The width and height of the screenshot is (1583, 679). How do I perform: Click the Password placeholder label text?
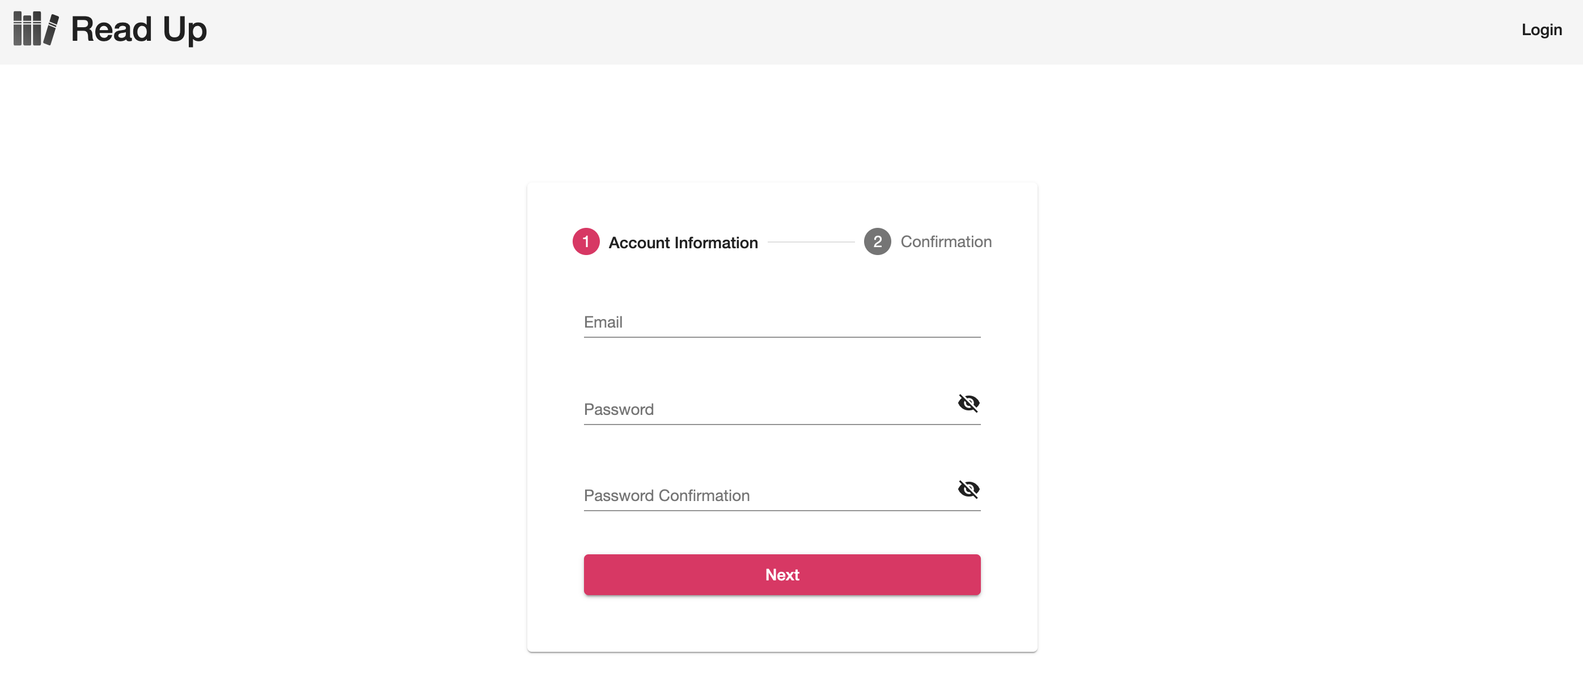point(618,409)
